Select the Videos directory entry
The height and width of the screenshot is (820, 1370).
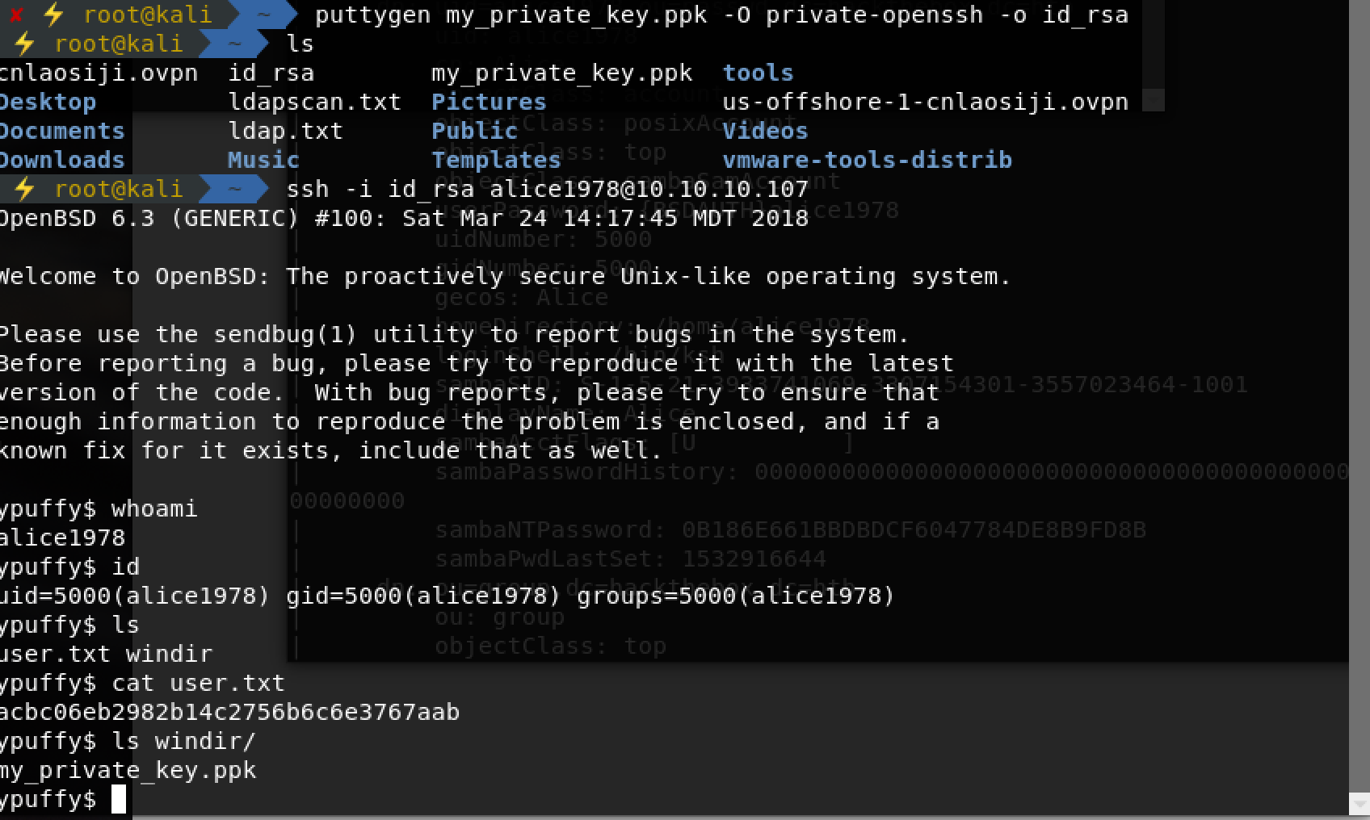coord(765,131)
